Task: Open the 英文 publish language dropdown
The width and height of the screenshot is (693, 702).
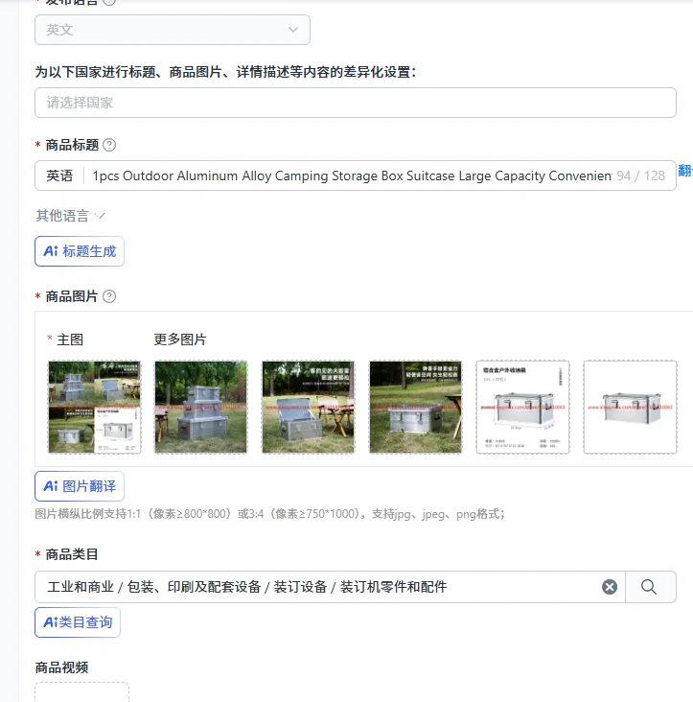Action: 173,30
